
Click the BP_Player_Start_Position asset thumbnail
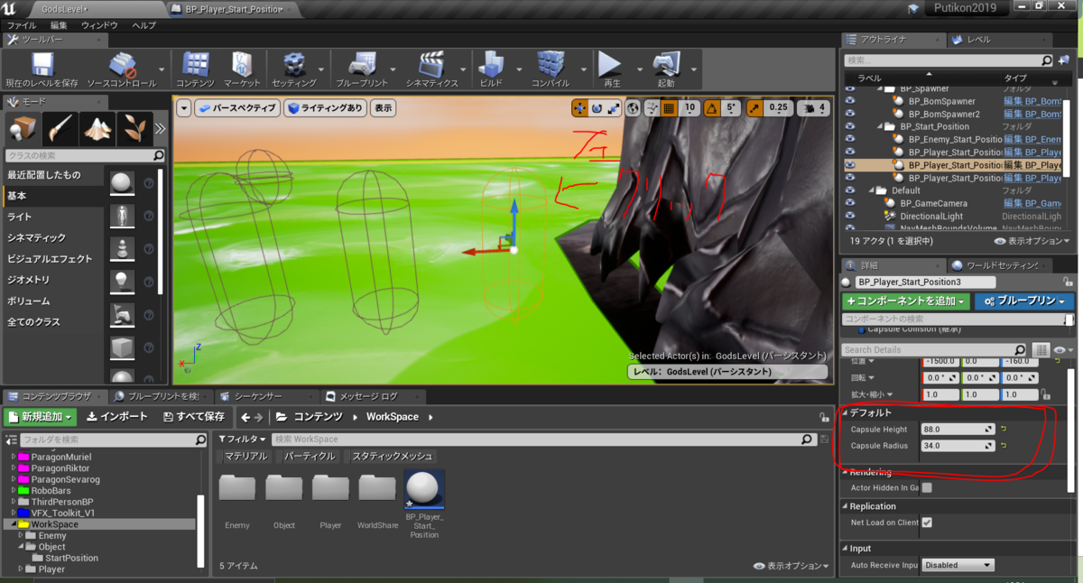(x=423, y=490)
